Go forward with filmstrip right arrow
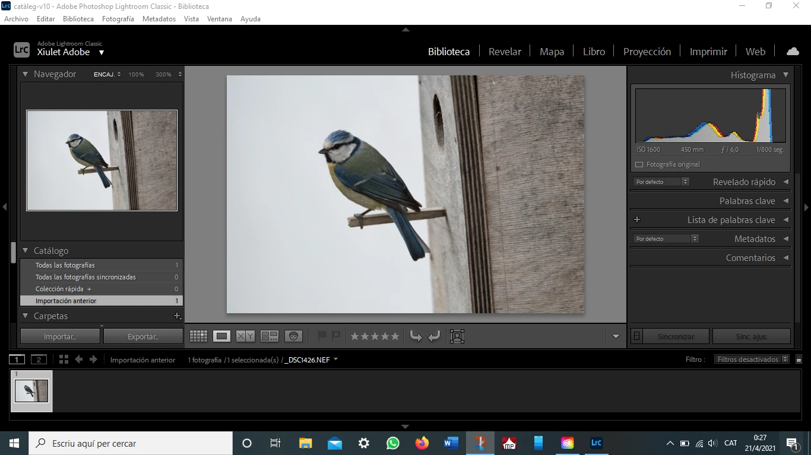This screenshot has width=811, height=455. 93,359
